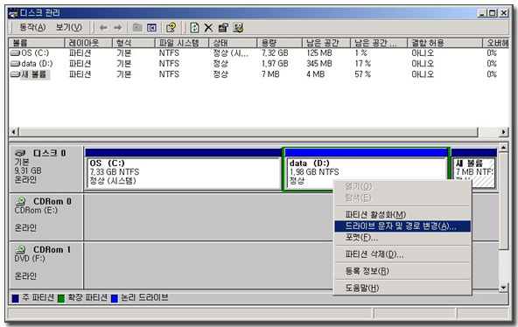The width and height of the screenshot is (518, 327).
Task: Click the volume list right scroll arrow
Action: point(503,132)
